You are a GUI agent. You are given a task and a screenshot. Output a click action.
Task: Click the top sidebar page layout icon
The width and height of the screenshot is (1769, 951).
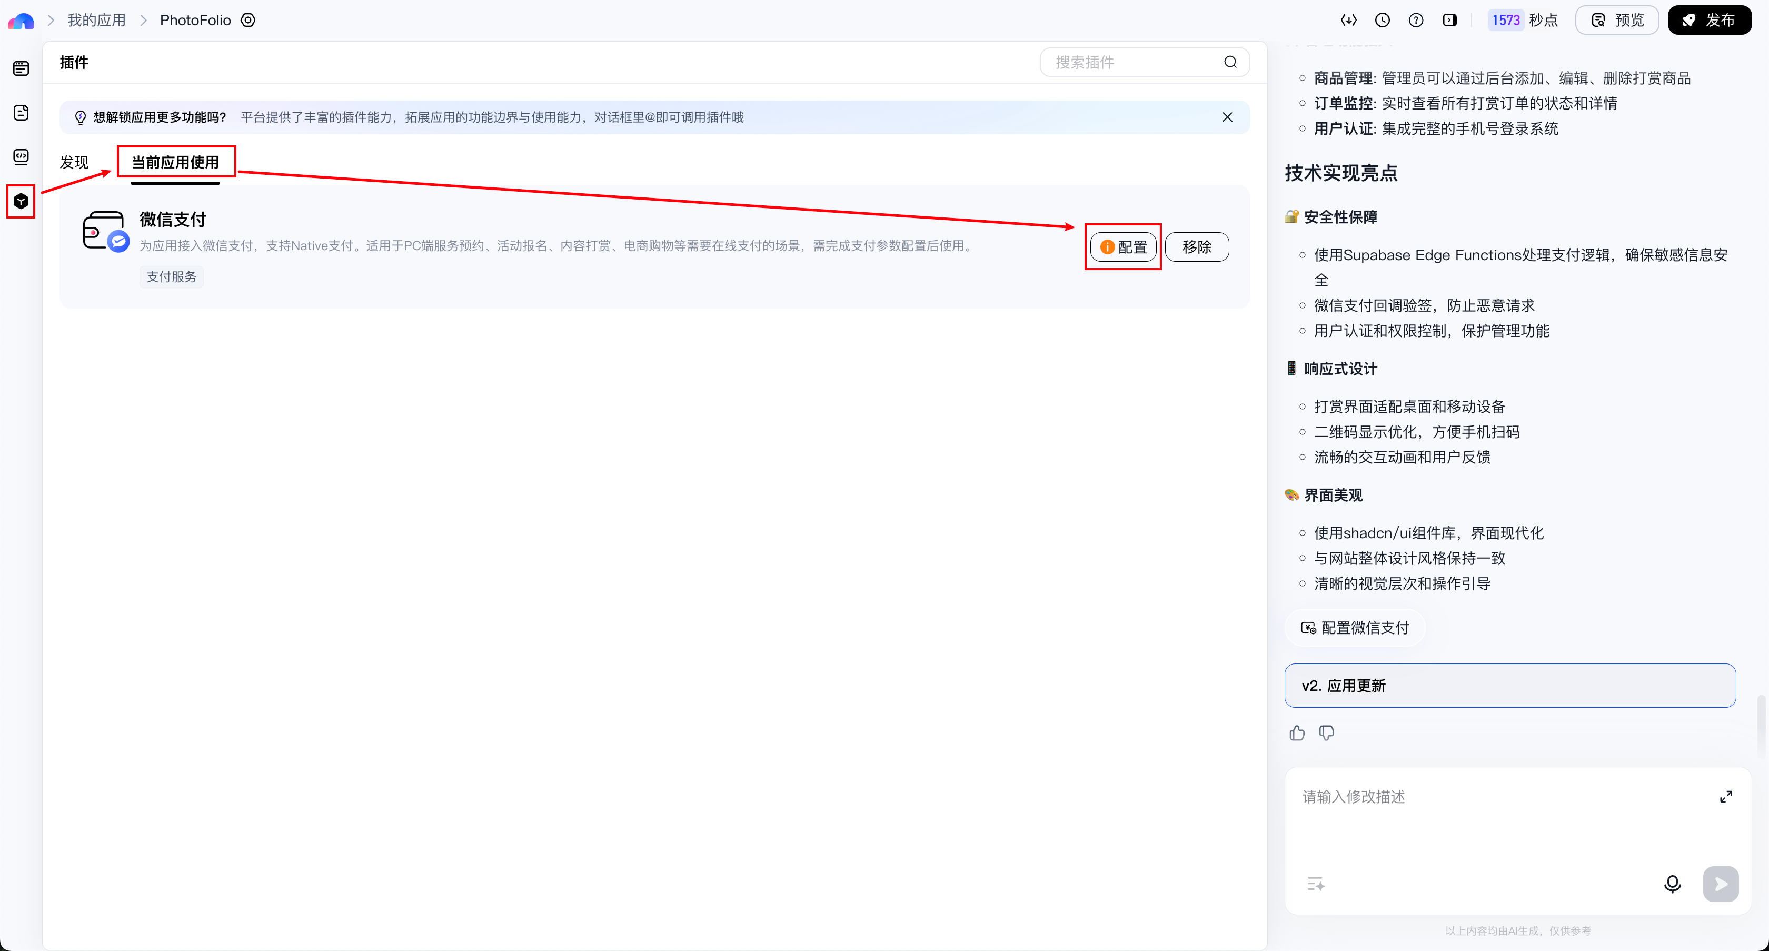coord(21,68)
